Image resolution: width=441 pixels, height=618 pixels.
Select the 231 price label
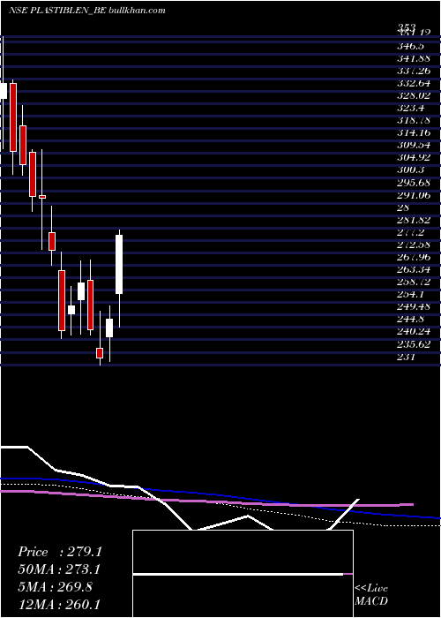pos(405,357)
